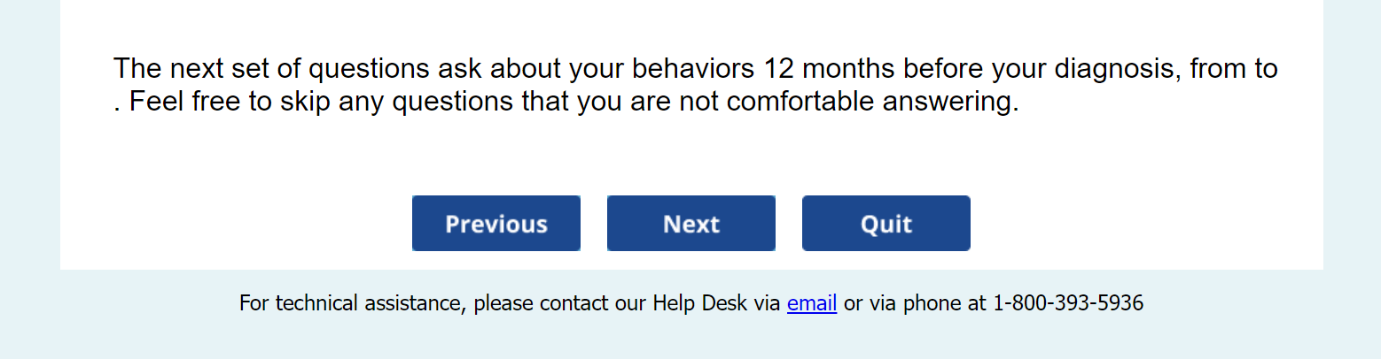
Task: Click the Help Desk phone number 1-800-393-5936
Action: [1067, 303]
